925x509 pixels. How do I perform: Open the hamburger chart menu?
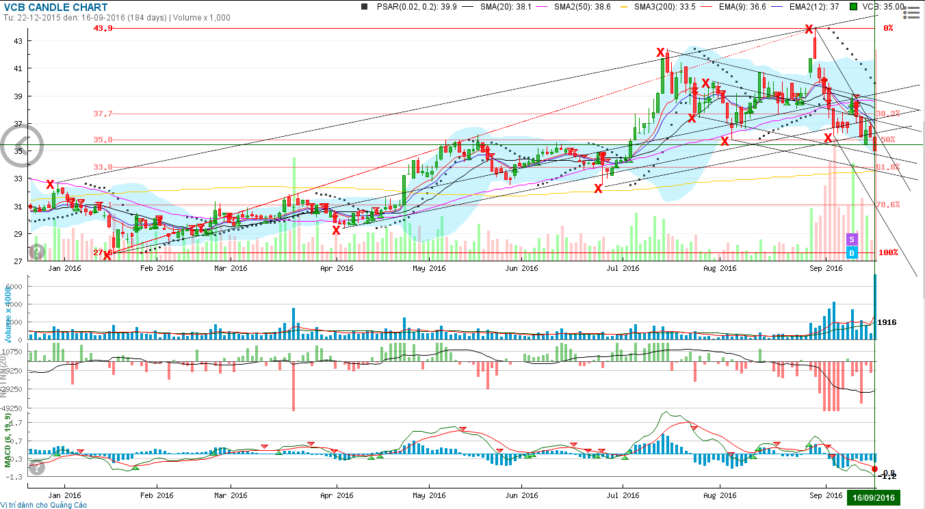pyautogui.click(x=911, y=13)
